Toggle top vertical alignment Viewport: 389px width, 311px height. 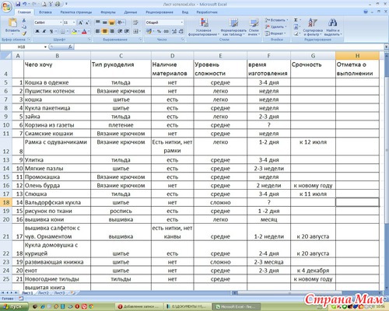[98, 23]
